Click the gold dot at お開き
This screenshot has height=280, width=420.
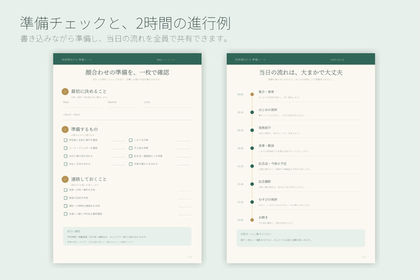click(x=252, y=220)
